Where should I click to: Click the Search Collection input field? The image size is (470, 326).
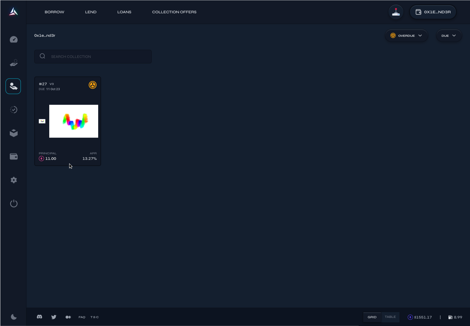(93, 56)
